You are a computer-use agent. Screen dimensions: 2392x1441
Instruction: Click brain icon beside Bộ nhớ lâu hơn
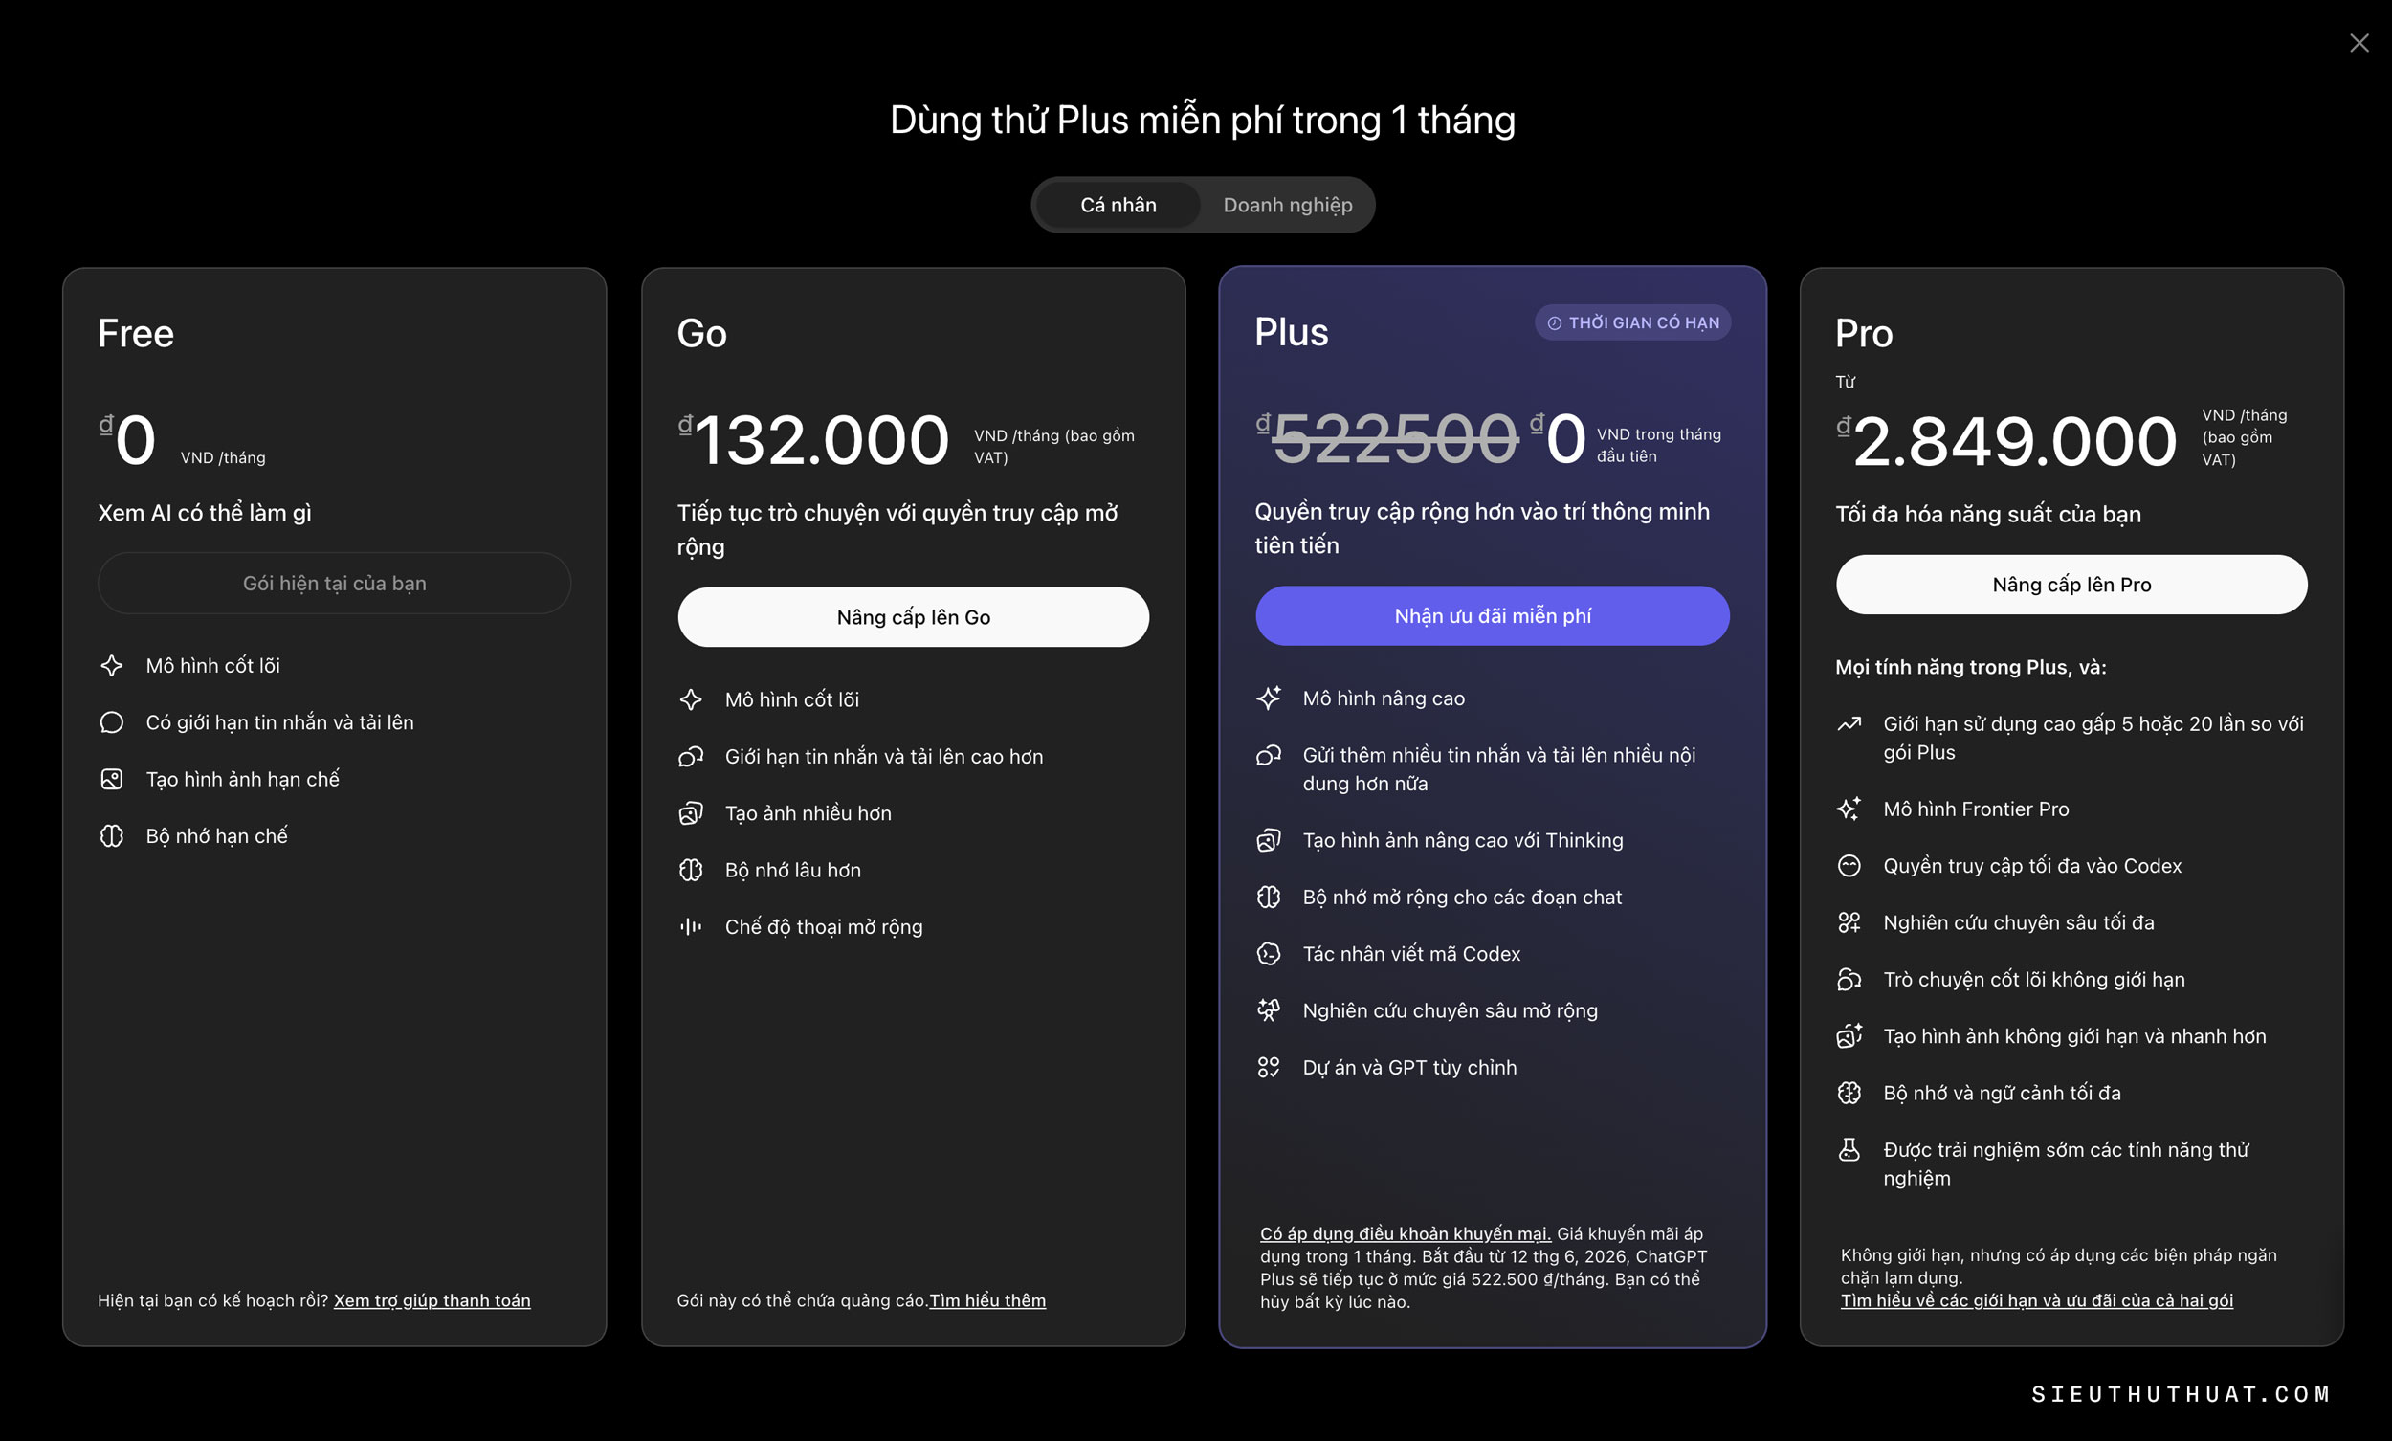690,870
